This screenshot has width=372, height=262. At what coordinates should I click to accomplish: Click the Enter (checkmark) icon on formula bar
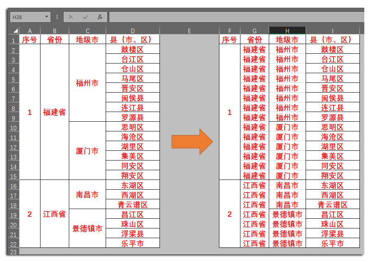85,17
